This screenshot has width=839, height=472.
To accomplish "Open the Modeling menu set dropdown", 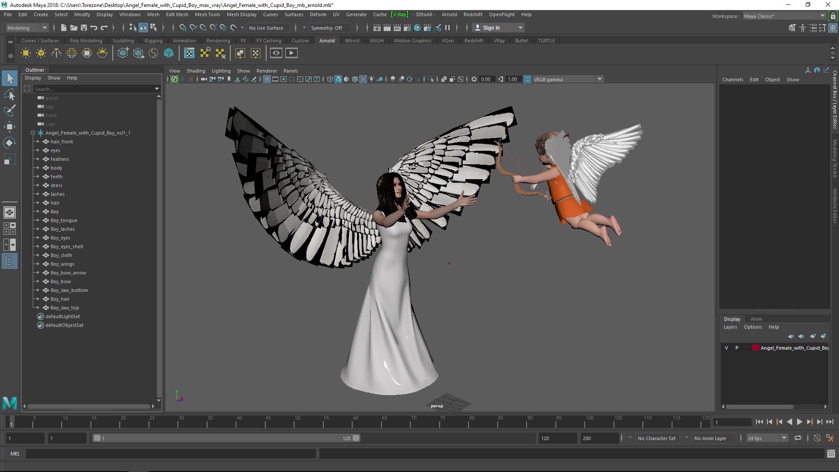I will click(27, 28).
